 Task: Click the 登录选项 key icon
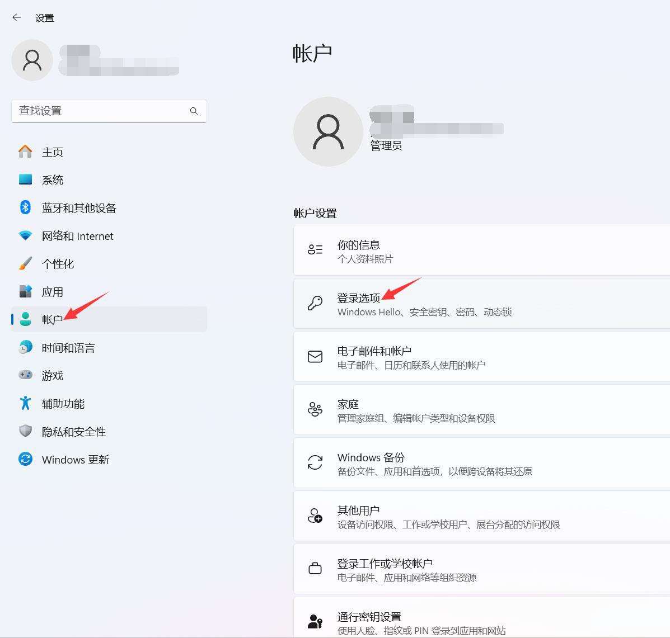coord(315,303)
